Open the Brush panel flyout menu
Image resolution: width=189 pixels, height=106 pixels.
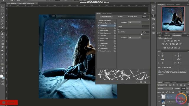click(x=149, y=14)
